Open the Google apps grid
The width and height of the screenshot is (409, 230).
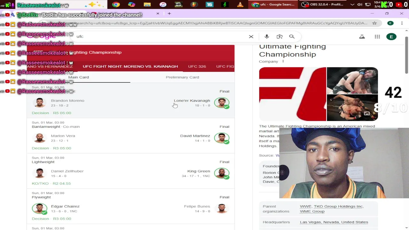pyautogui.click(x=377, y=36)
